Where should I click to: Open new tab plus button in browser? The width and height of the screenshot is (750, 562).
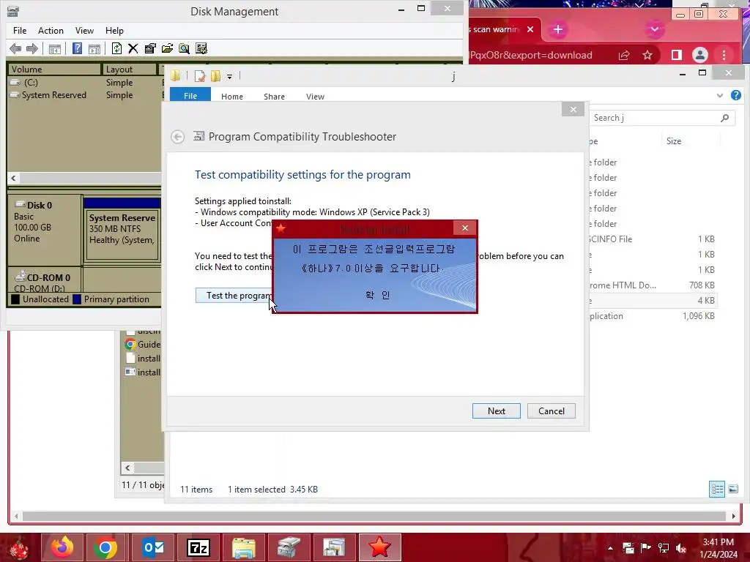(x=557, y=29)
